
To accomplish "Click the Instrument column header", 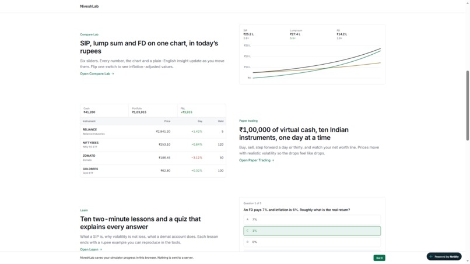I will coord(89,121).
